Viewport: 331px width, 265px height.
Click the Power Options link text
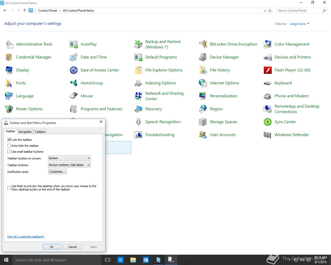[x=29, y=109]
